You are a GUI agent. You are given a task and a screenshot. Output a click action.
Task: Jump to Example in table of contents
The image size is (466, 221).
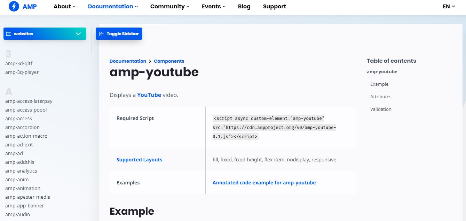(x=379, y=84)
